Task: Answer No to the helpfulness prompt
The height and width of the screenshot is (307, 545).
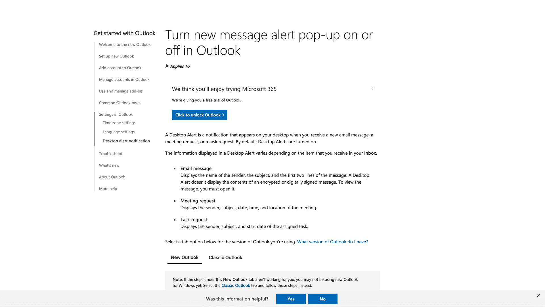Action: pyautogui.click(x=322, y=299)
